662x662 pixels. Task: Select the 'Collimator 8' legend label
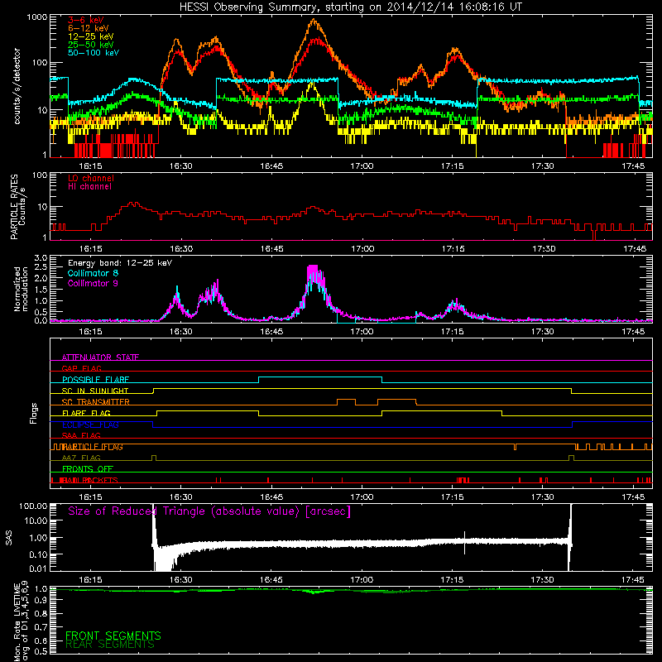click(x=93, y=273)
